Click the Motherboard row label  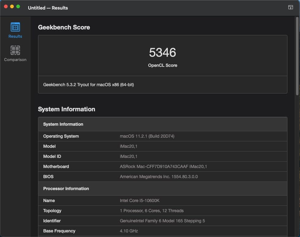click(56, 166)
